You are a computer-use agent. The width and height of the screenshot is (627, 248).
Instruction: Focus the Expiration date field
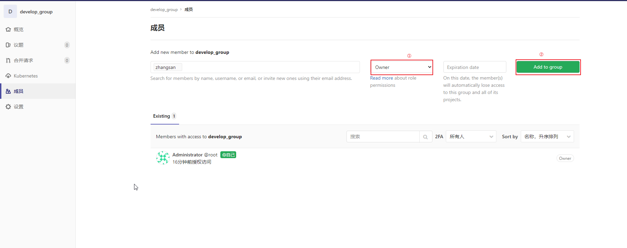coord(475,67)
